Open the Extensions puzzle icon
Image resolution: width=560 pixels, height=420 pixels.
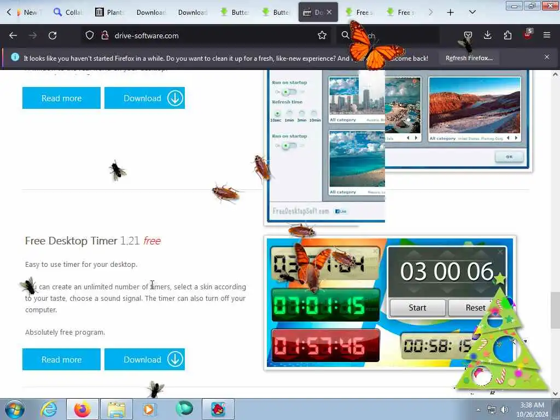pyautogui.click(x=507, y=36)
